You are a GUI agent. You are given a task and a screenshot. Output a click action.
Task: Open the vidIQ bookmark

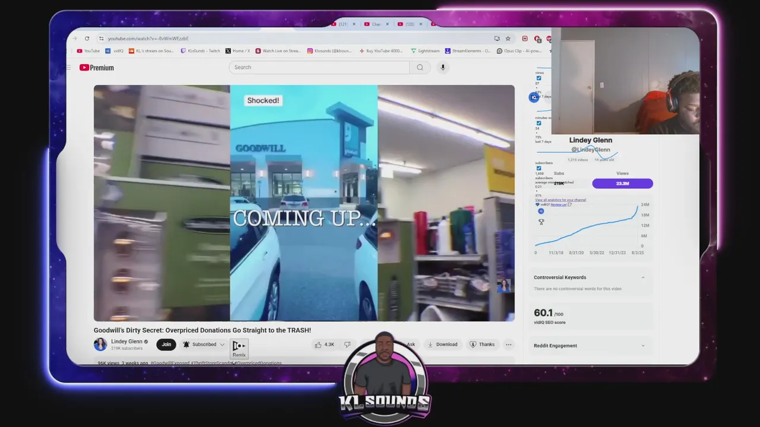pos(114,51)
